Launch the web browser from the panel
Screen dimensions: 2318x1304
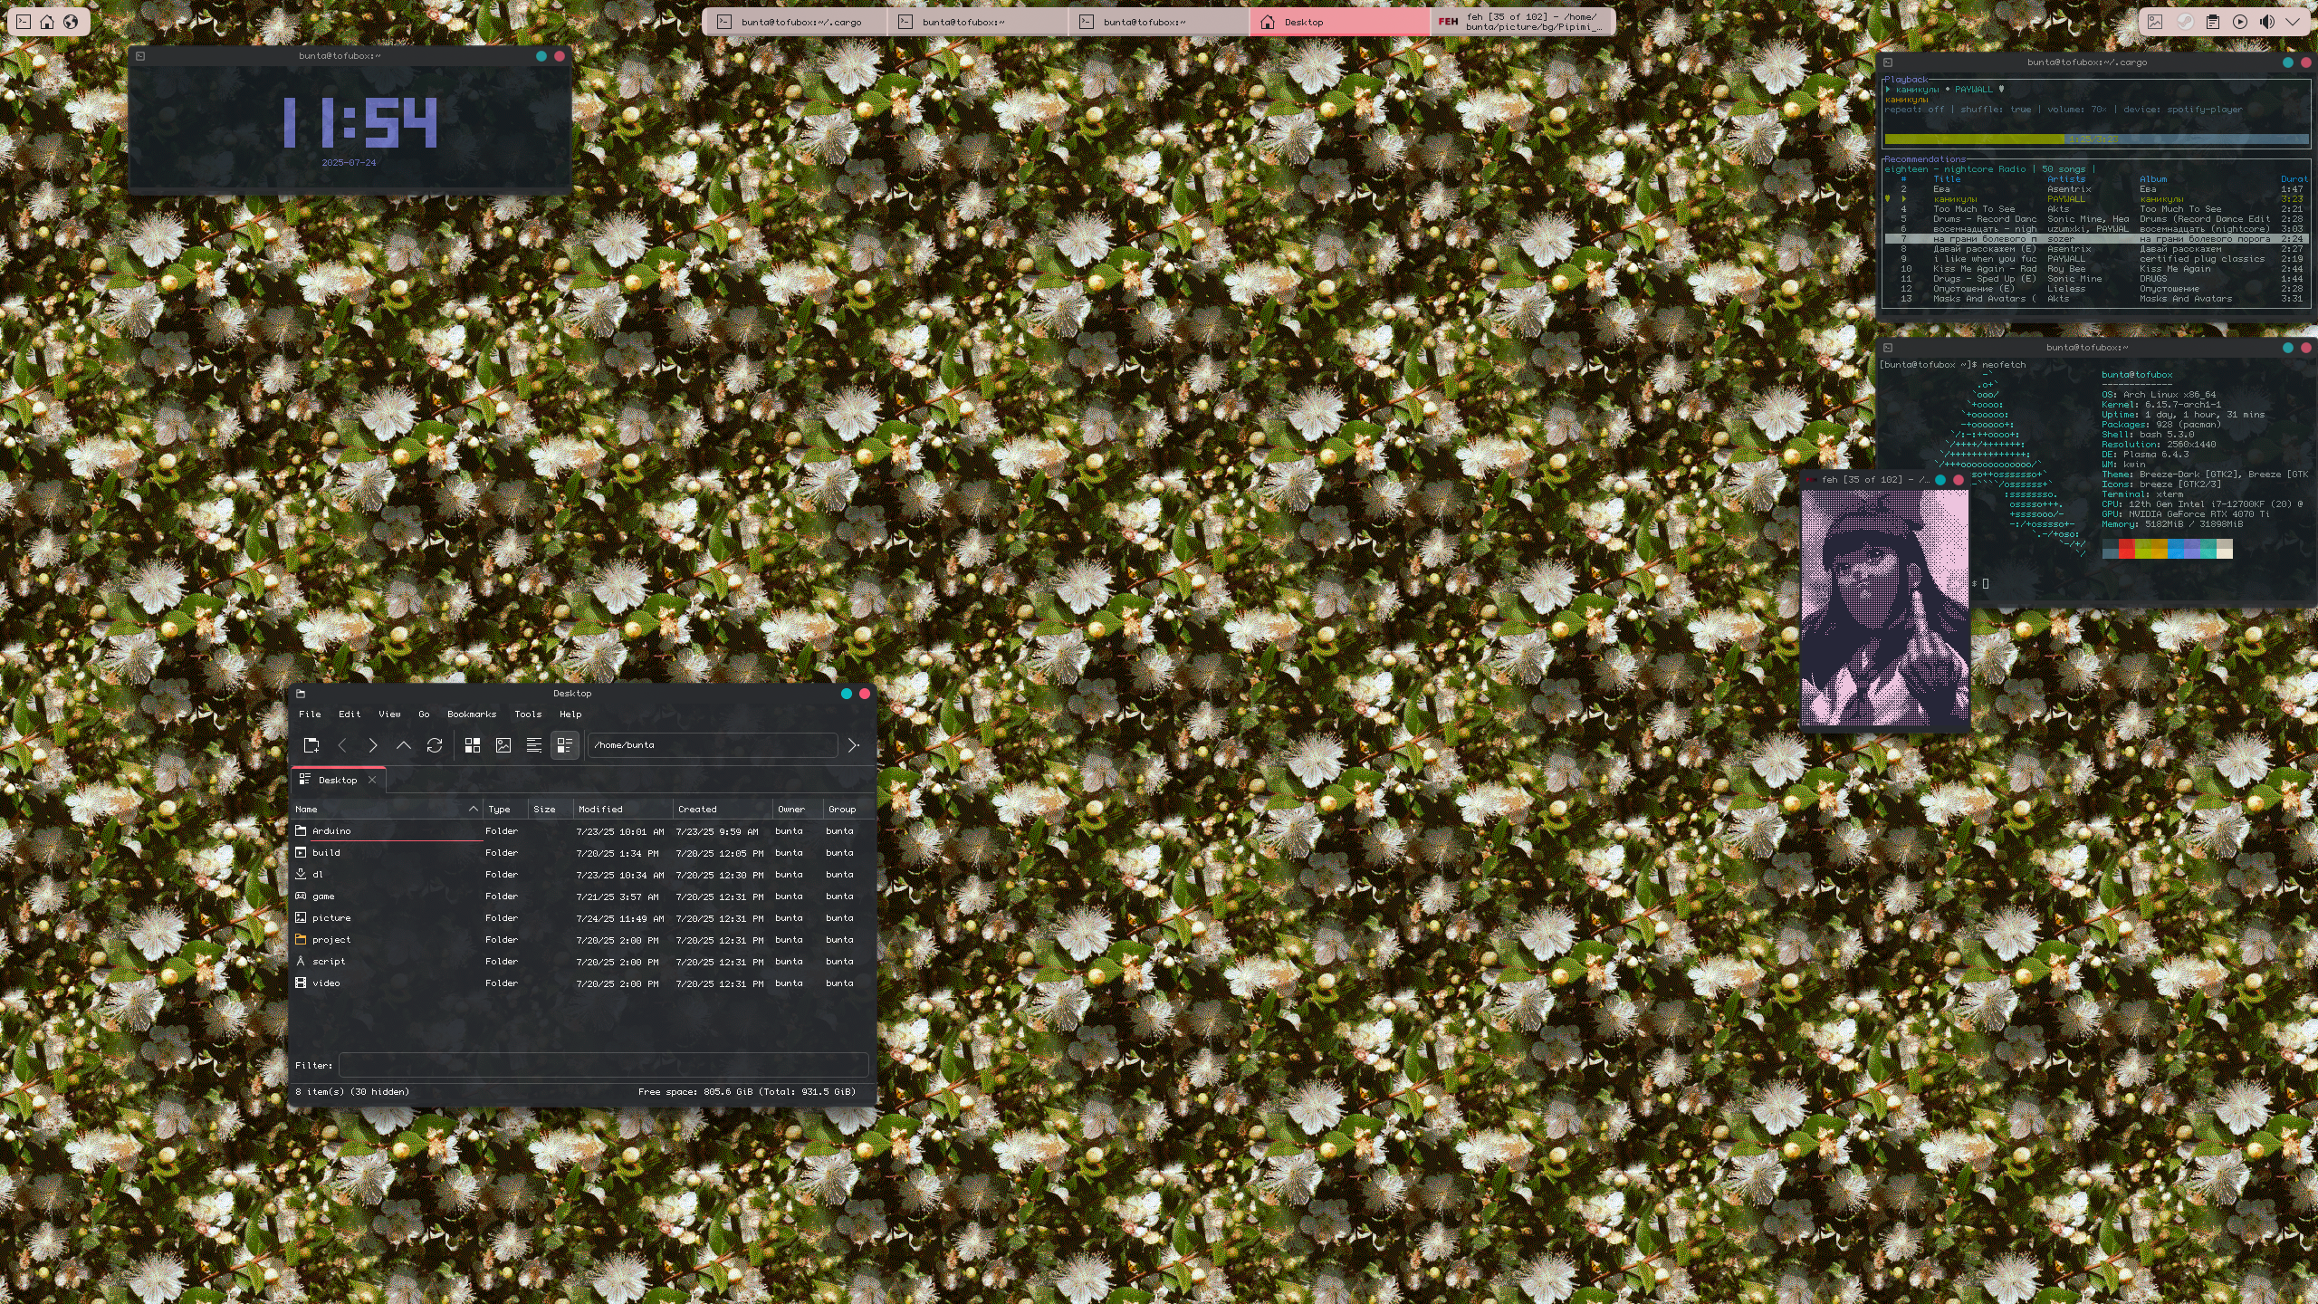pyautogui.click(x=71, y=22)
